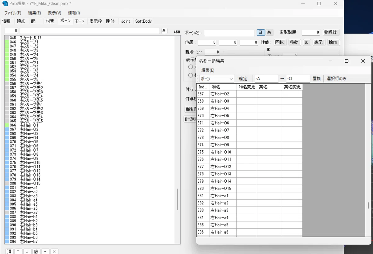Click the 英名変更 column header

pos(292,87)
